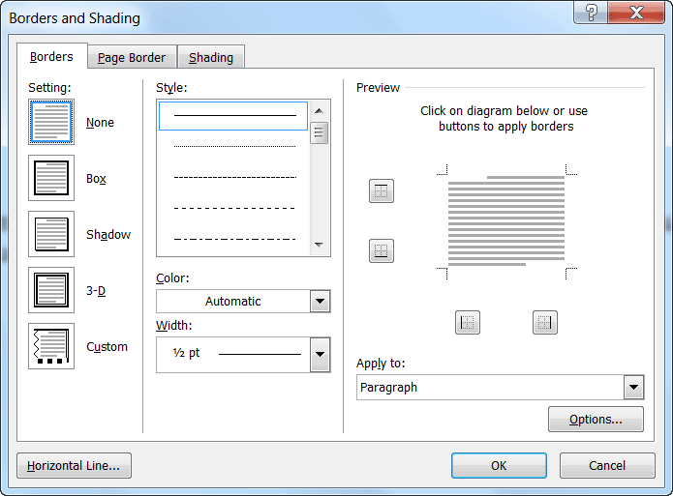This screenshot has width=673, height=496.
Task: Open the Color dropdown arrow
Action: pos(320,302)
